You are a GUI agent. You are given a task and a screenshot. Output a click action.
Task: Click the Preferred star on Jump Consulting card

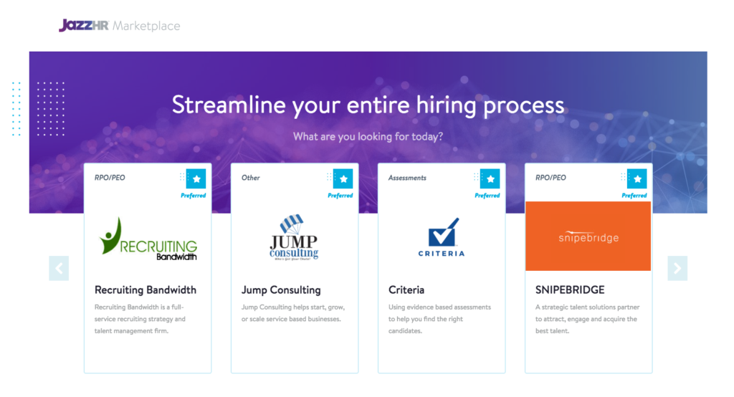[343, 178]
